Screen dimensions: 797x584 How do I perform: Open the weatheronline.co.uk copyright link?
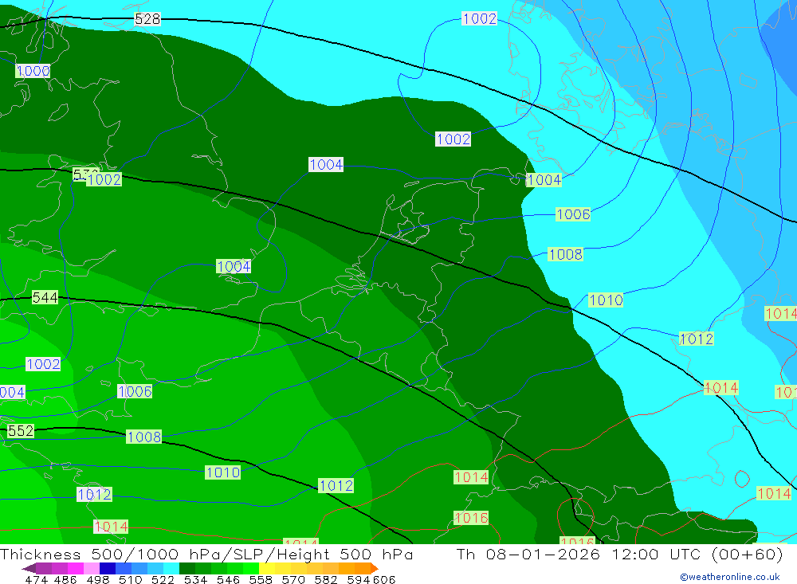point(730,577)
